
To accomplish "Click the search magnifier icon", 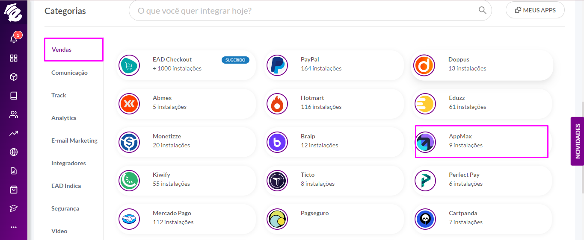I will (482, 10).
